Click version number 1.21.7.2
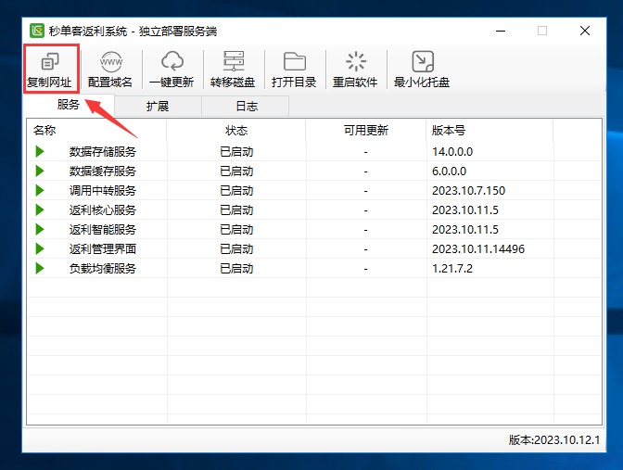The image size is (623, 470). tap(452, 269)
